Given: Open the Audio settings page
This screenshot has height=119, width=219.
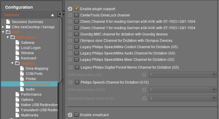Looking at the screenshot, I should (x=30, y=89).
